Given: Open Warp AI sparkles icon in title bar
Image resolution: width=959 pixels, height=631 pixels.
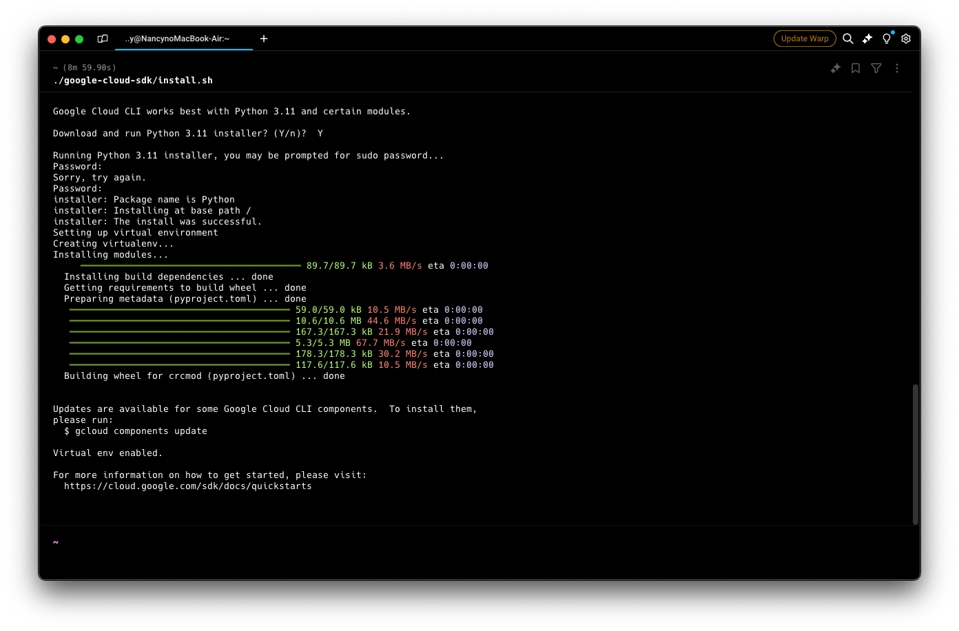Looking at the screenshot, I should (x=867, y=39).
